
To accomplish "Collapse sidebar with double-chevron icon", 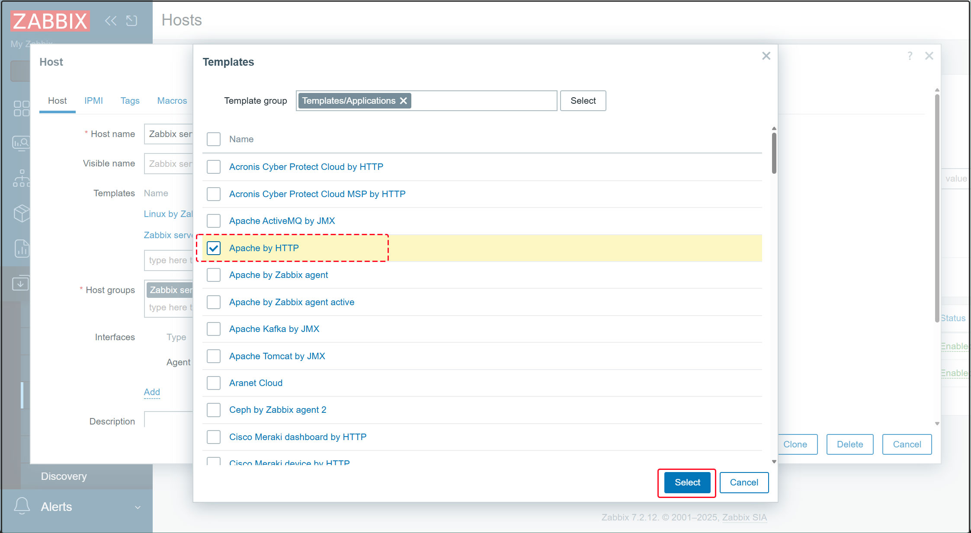I will [x=111, y=21].
